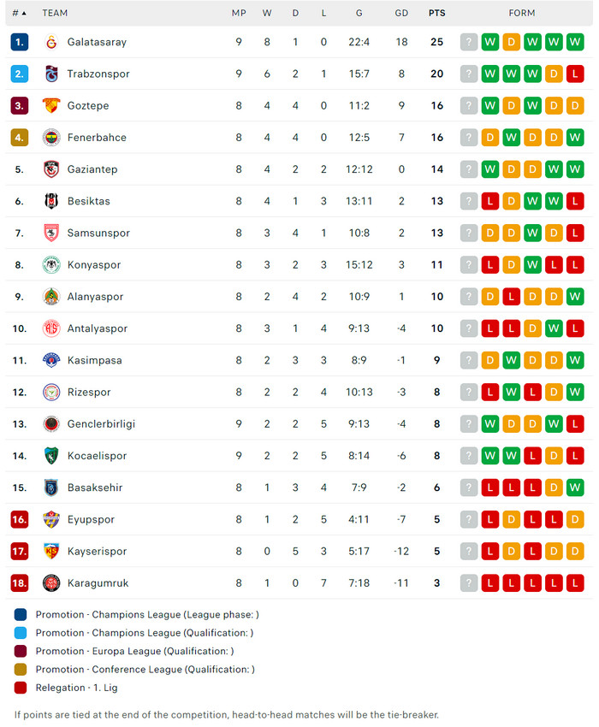This screenshot has width=599, height=727.
Task: Open the Basaksehir team page
Action: click(x=94, y=488)
